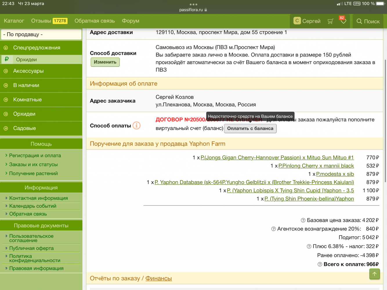
Task: Open the Сергей user account menu
Action: [x=307, y=21]
